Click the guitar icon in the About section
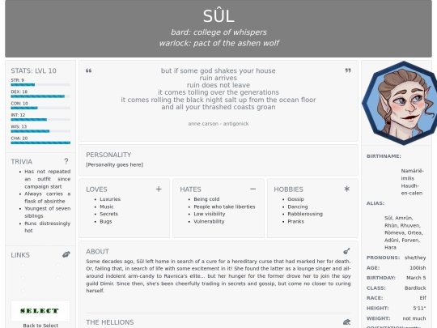437x328 pixels. (346, 251)
